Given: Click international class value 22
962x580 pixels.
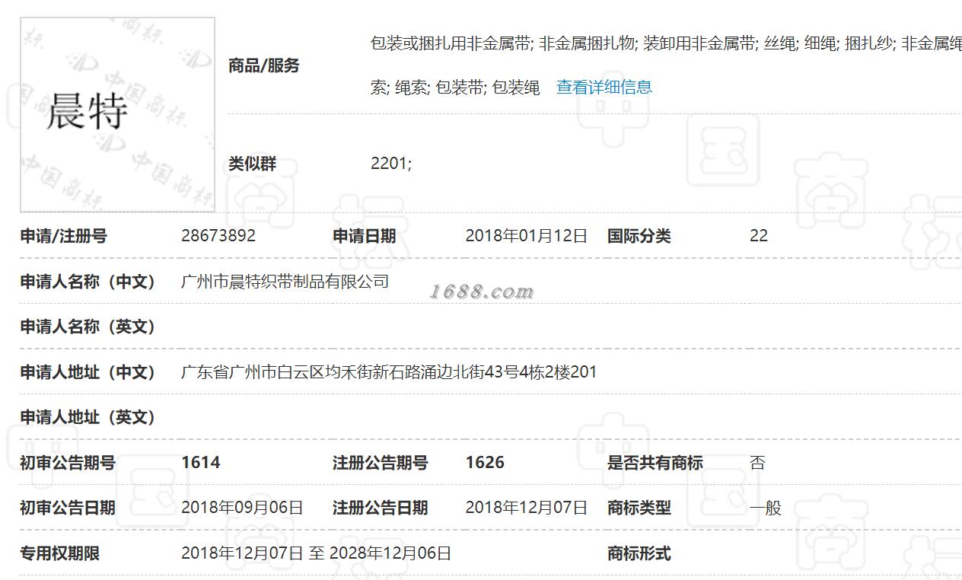Looking at the screenshot, I should [x=759, y=236].
